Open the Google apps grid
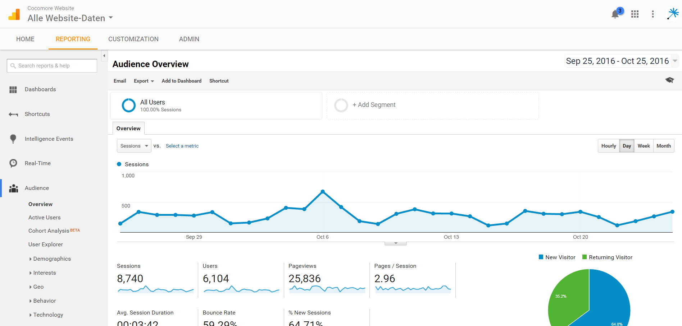The height and width of the screenshot is (326, 682). (635, 14)
